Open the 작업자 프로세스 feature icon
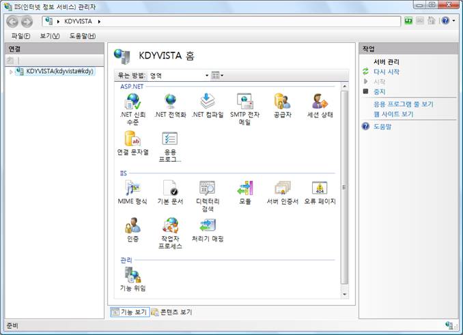This screenshot has width=463, height=335. (x=170, y=225)
